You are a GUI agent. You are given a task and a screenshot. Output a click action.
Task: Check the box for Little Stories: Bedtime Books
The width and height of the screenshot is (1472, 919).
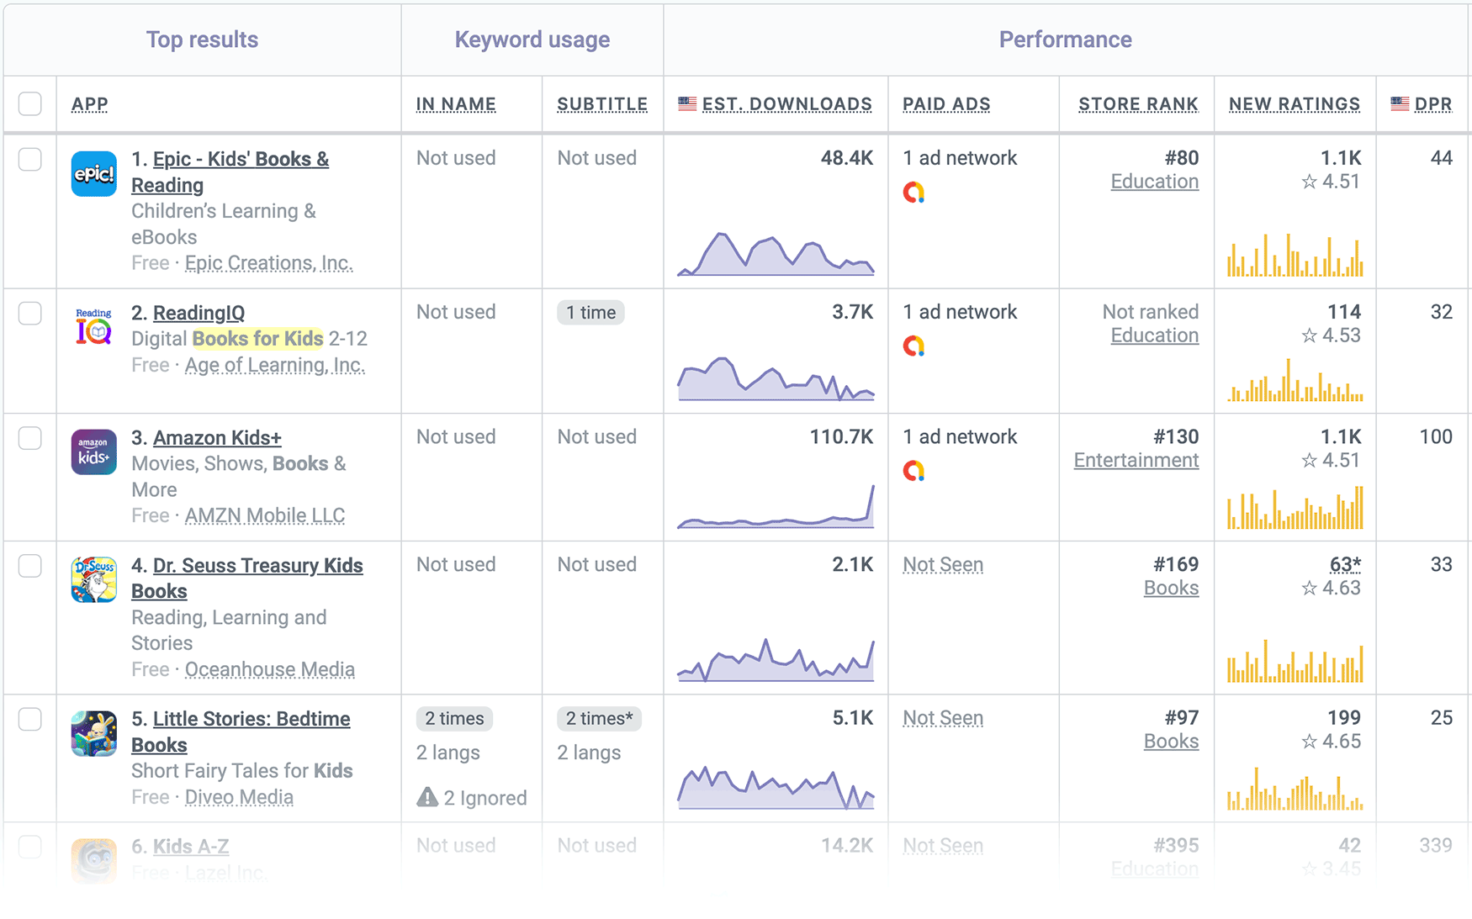click(30, 719)
